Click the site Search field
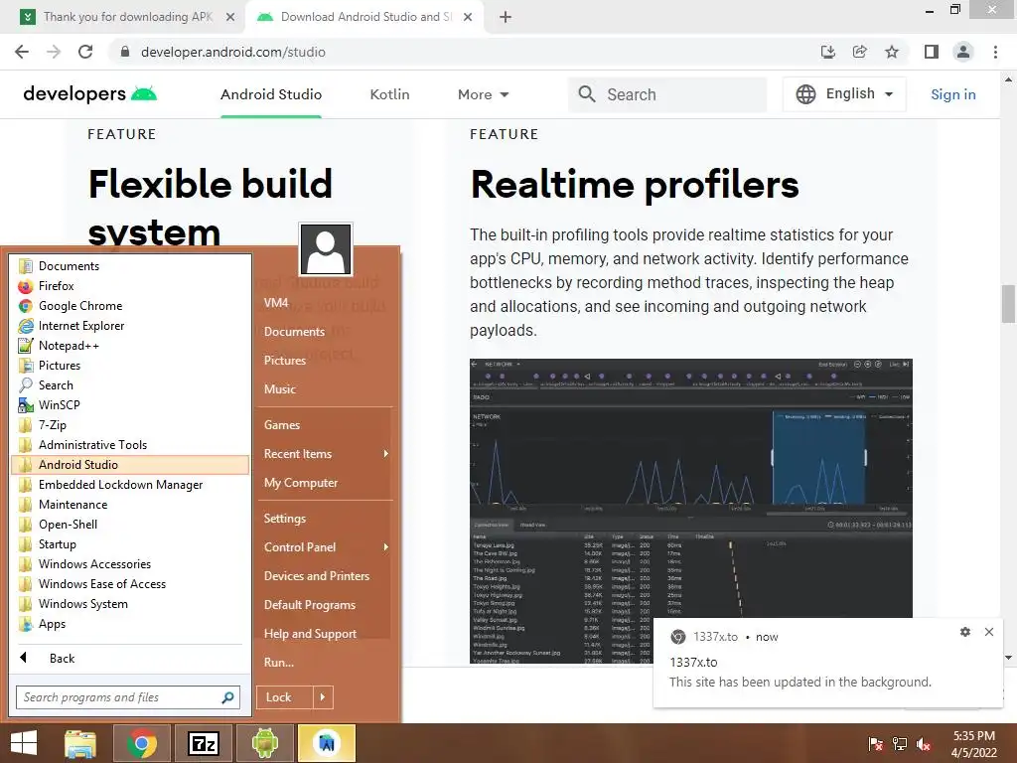This screenshot has width=1017, height=763. [x=667, y=94]
